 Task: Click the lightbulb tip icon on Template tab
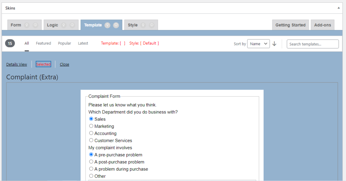click(107, 25)
